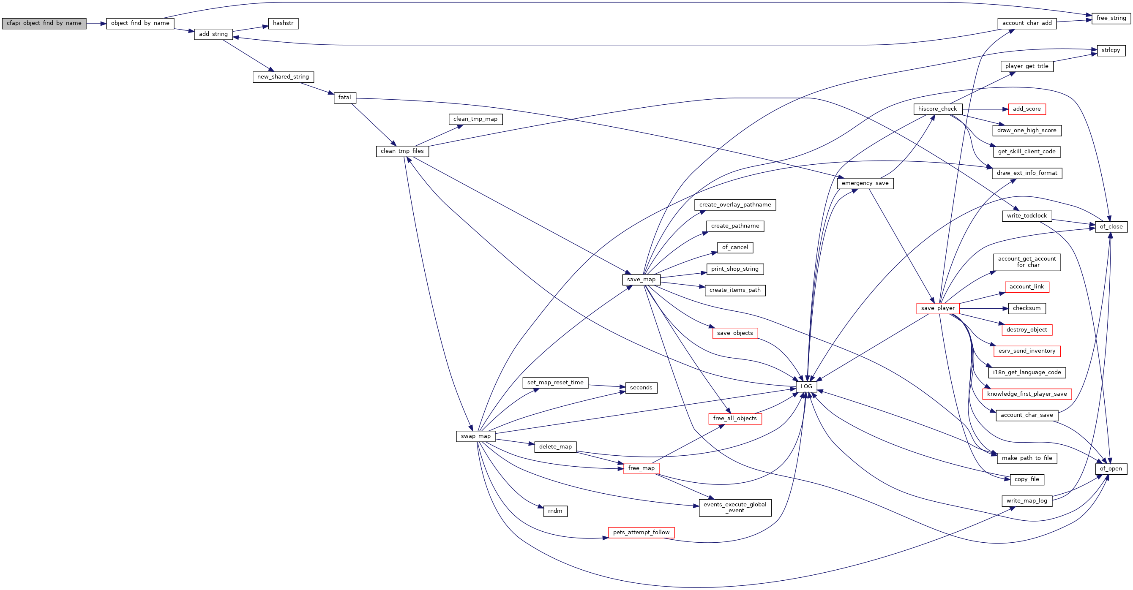Viewport: 1133px width, 590px height.
Task: Open the red pets_attempt_follow node
Action: tap(641, 533)
